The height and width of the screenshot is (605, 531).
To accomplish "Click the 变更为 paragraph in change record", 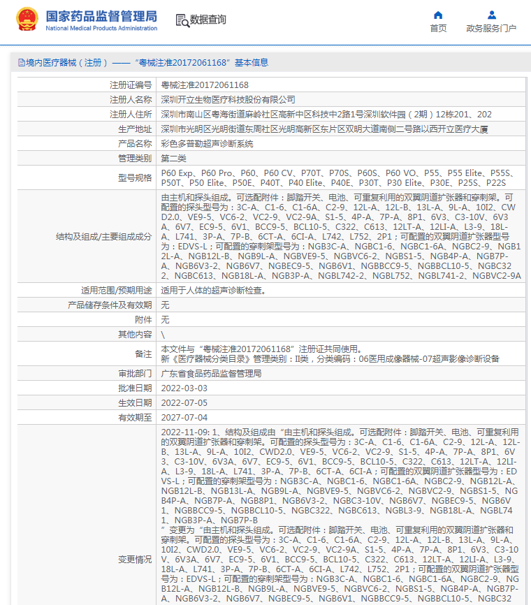I will click(x=341, y=564).
